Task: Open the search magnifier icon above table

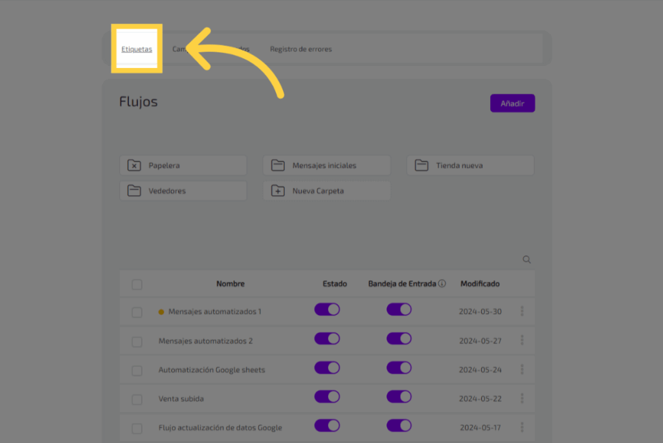Action: pos(526,260)
